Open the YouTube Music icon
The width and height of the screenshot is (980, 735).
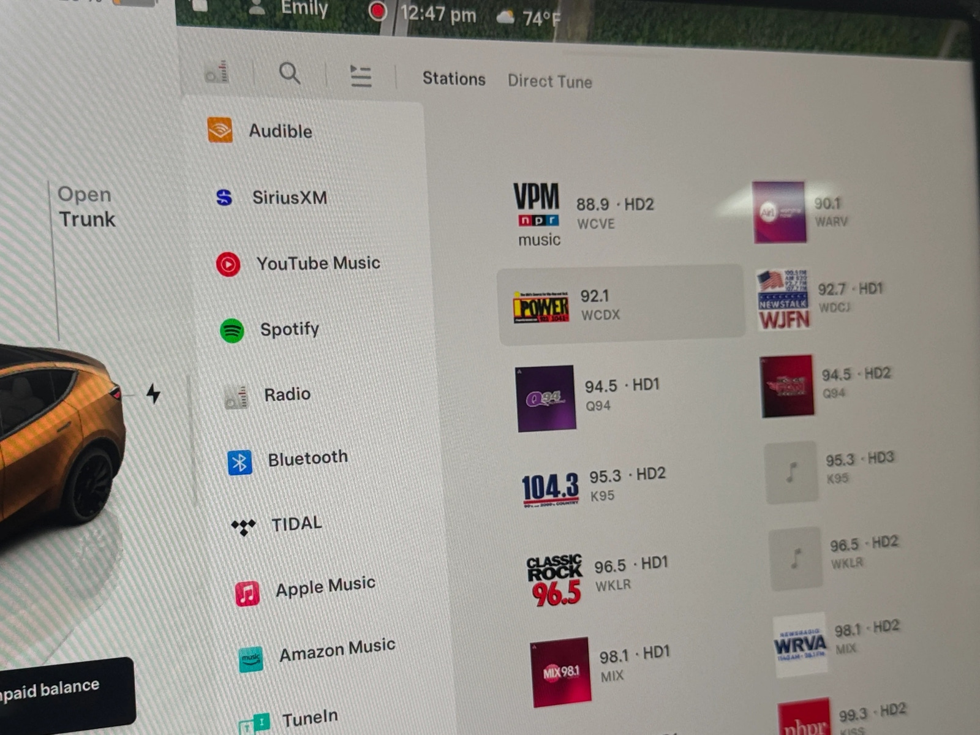[228, 264]
